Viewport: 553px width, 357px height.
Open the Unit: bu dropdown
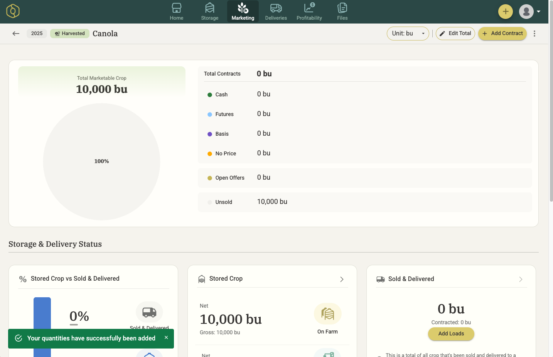(x=408, y=34)
